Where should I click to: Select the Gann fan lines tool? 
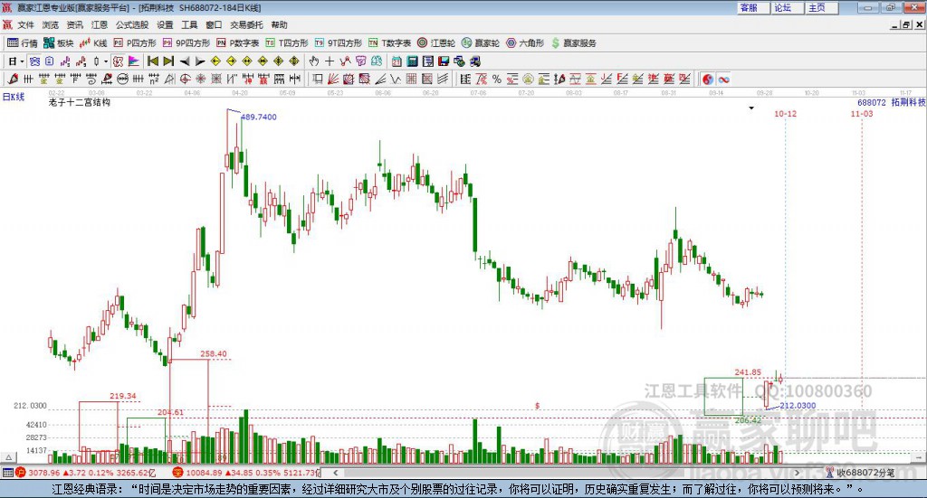click(333, 79)
